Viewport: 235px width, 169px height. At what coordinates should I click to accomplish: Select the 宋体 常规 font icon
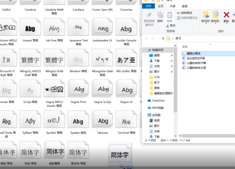(x=30, y=150)
